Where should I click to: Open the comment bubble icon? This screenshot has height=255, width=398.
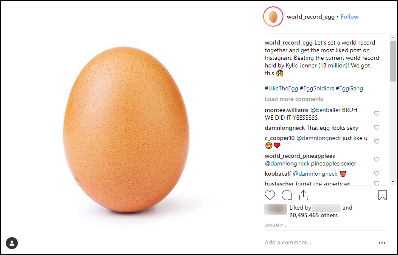click(287, 195)
